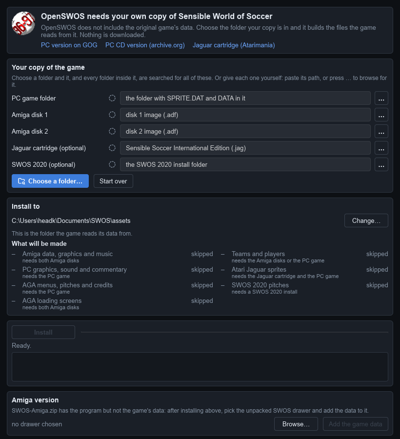The image size is (400, 439).
Task: Browse for Amiga disk 1 image with the … button
Action: [x=381, y=115]
